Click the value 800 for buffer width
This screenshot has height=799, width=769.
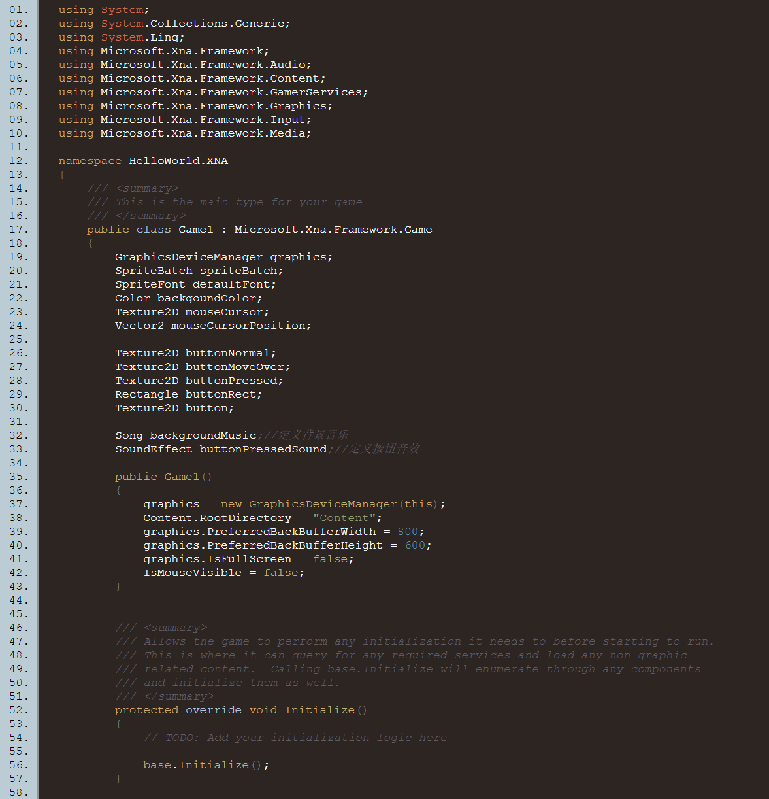click(408, 532)
